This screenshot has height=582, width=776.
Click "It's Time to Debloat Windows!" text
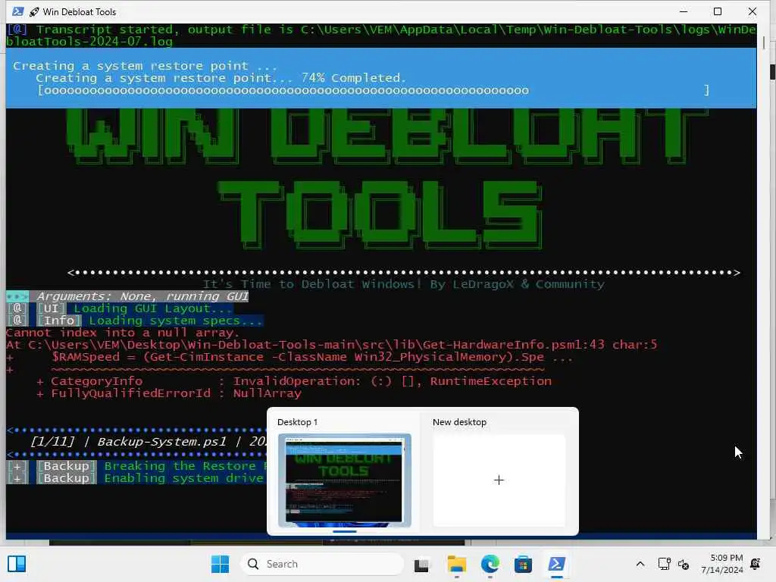coord(311,284)
